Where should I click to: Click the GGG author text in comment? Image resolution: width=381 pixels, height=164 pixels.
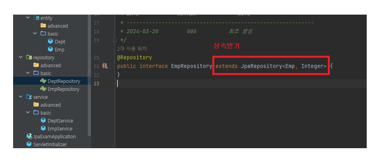tap(192, 32)
